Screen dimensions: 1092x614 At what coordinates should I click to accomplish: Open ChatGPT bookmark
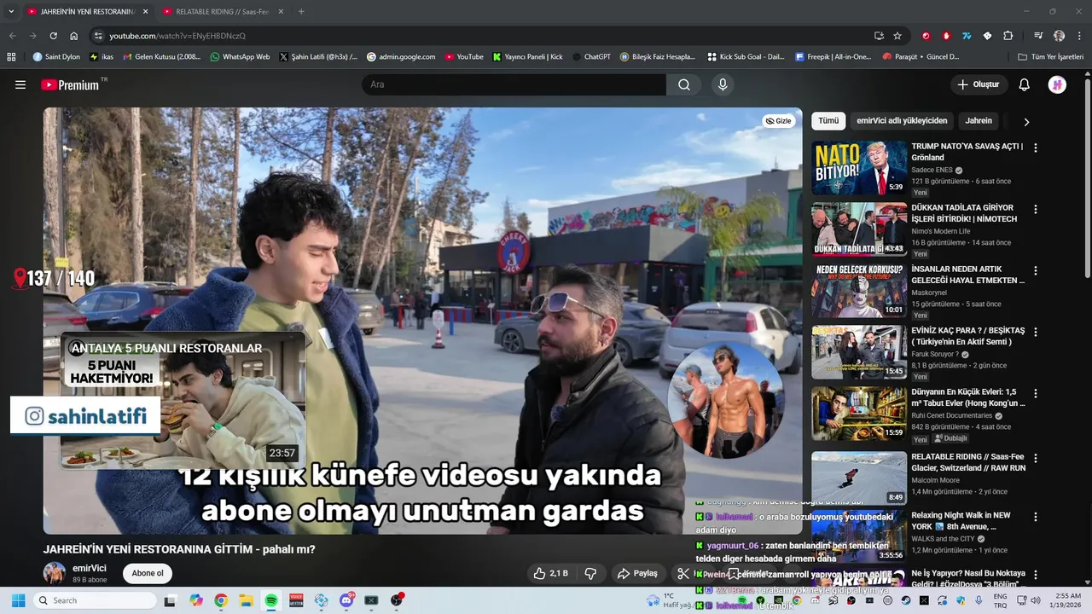point(591,56)
